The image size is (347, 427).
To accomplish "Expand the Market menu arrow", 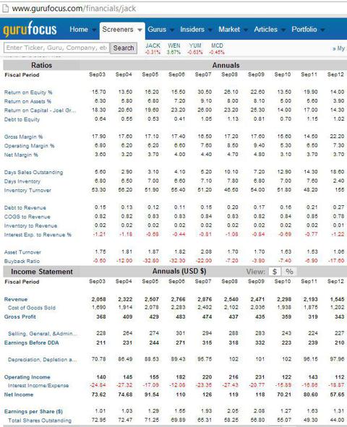I will [x=246, y=30].
